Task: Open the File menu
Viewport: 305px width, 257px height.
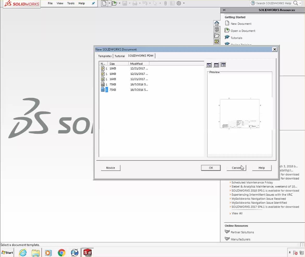Action: point(50,3)
